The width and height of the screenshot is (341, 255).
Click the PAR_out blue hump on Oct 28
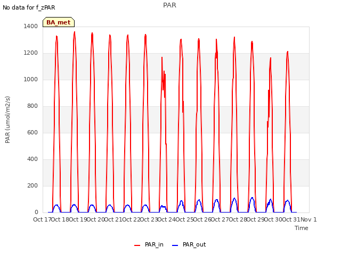(x=252, y=198)
